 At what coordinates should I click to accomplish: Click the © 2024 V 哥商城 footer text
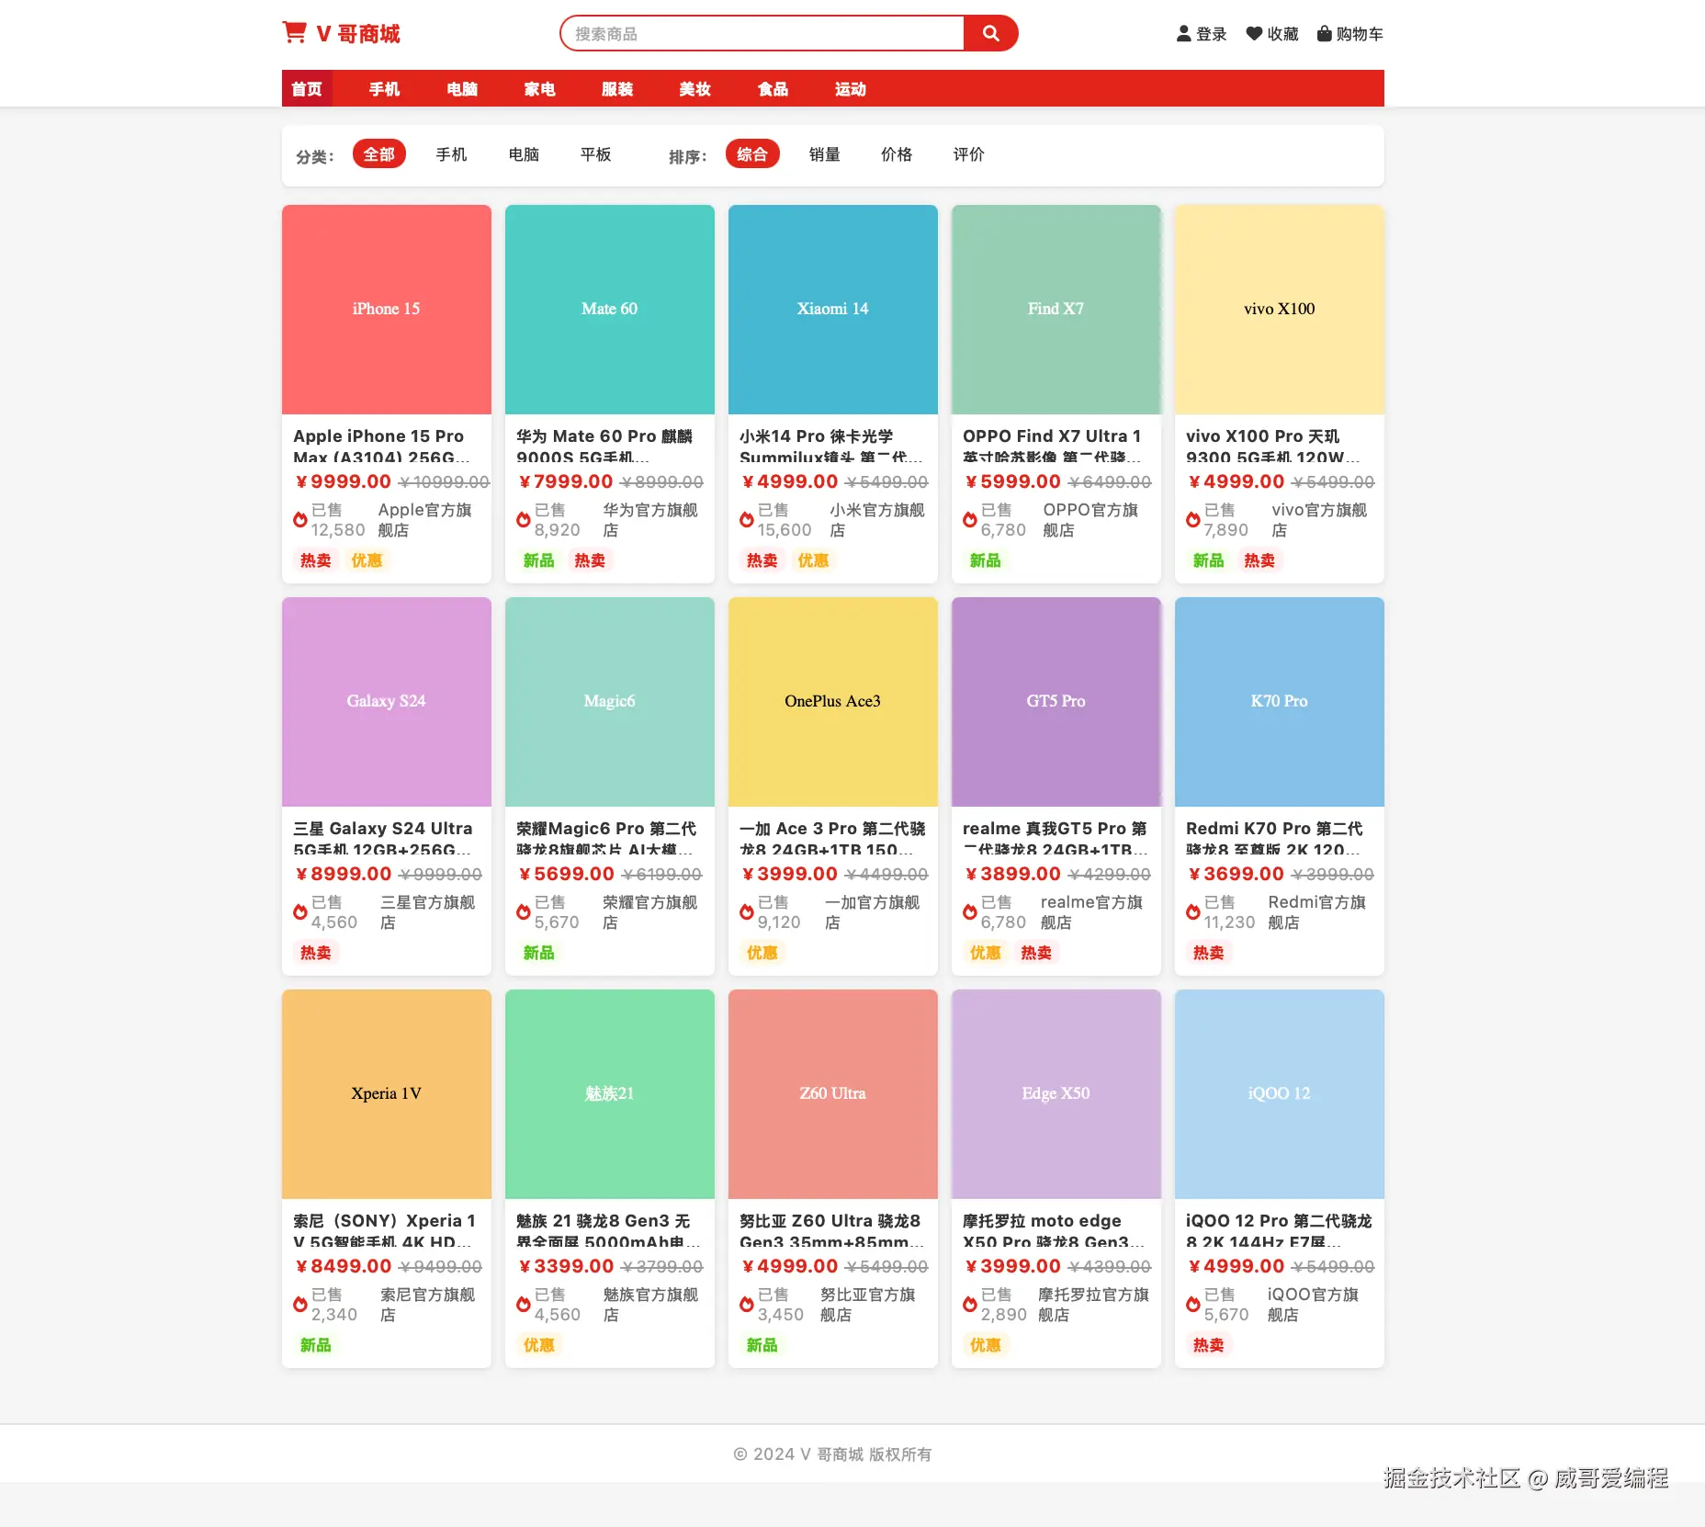[x=832, y=1454]
